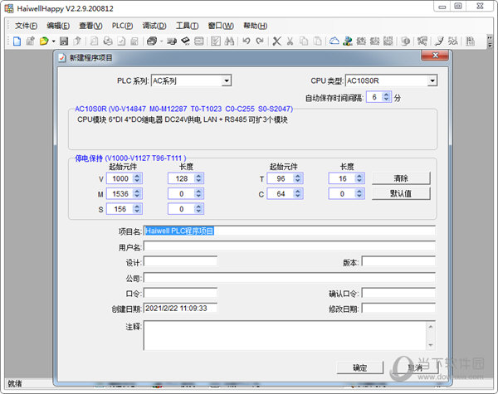This screenshot has width=498, height=394.
Task: Adjust the T 起始元件 spinner showing 96
Action: click(x=298, y=178)
